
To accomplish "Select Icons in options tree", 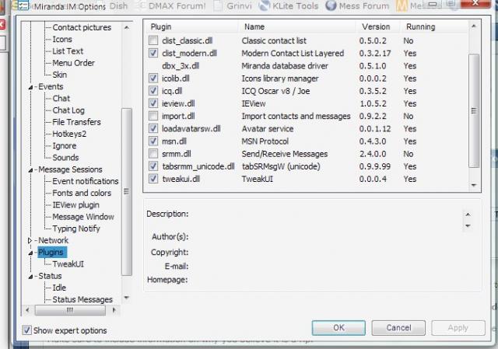I will point(62,40).
